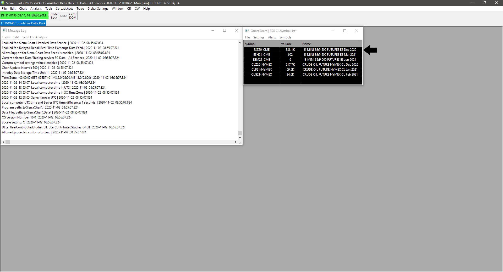Maximize the Message Log window
Screen dimensions: 503x272
coord(225,31)
